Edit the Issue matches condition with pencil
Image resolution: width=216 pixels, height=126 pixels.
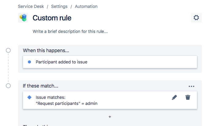point(174,97)
